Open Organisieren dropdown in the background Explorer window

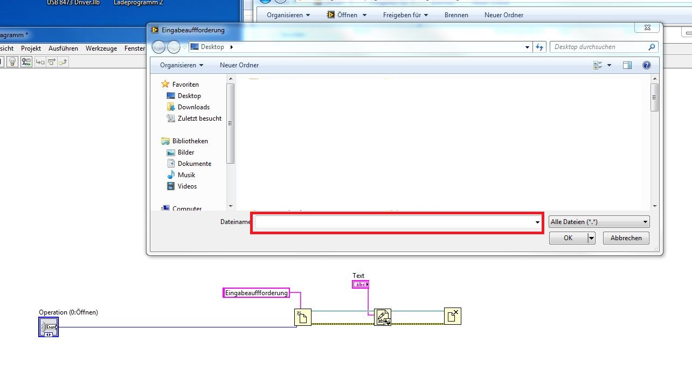(288, 15)
